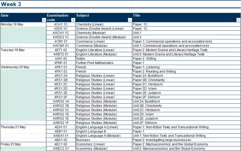Select the Thursday 21 May date cell

(13, 127)
